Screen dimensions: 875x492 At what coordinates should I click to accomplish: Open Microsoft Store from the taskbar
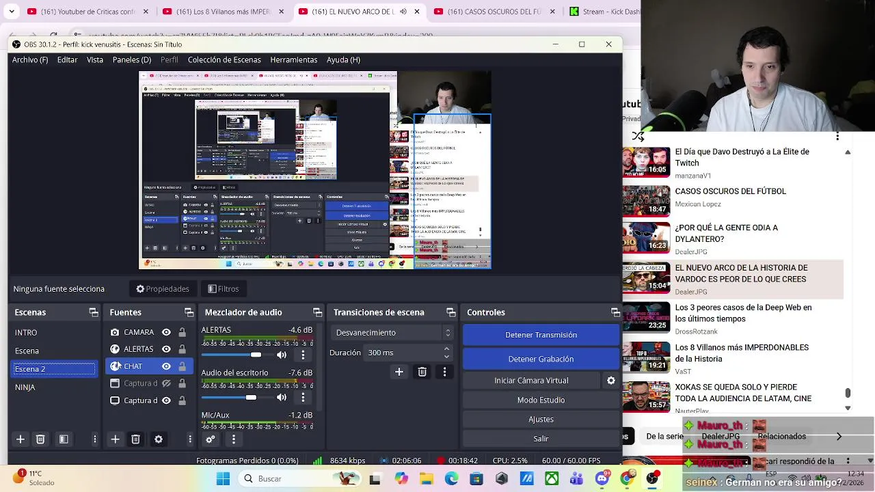(476, 479)
